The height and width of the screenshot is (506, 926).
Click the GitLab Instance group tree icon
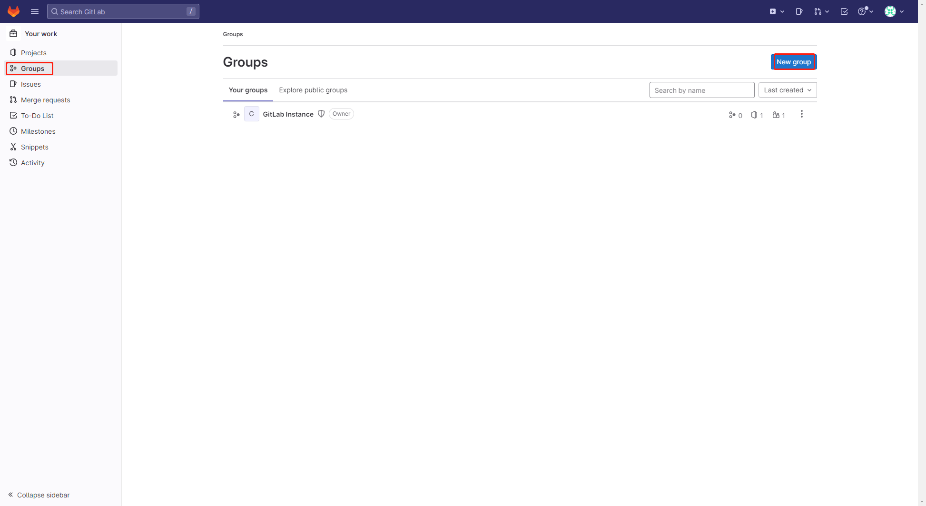tap(236, 114)
